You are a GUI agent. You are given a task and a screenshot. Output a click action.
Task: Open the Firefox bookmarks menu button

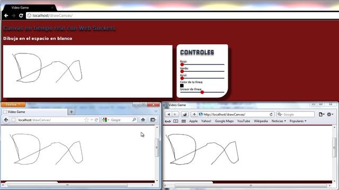[153, 120]
